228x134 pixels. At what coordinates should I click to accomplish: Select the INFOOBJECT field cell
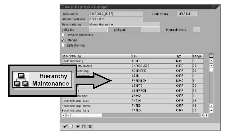pyautogui.click(x=154, y=66)
